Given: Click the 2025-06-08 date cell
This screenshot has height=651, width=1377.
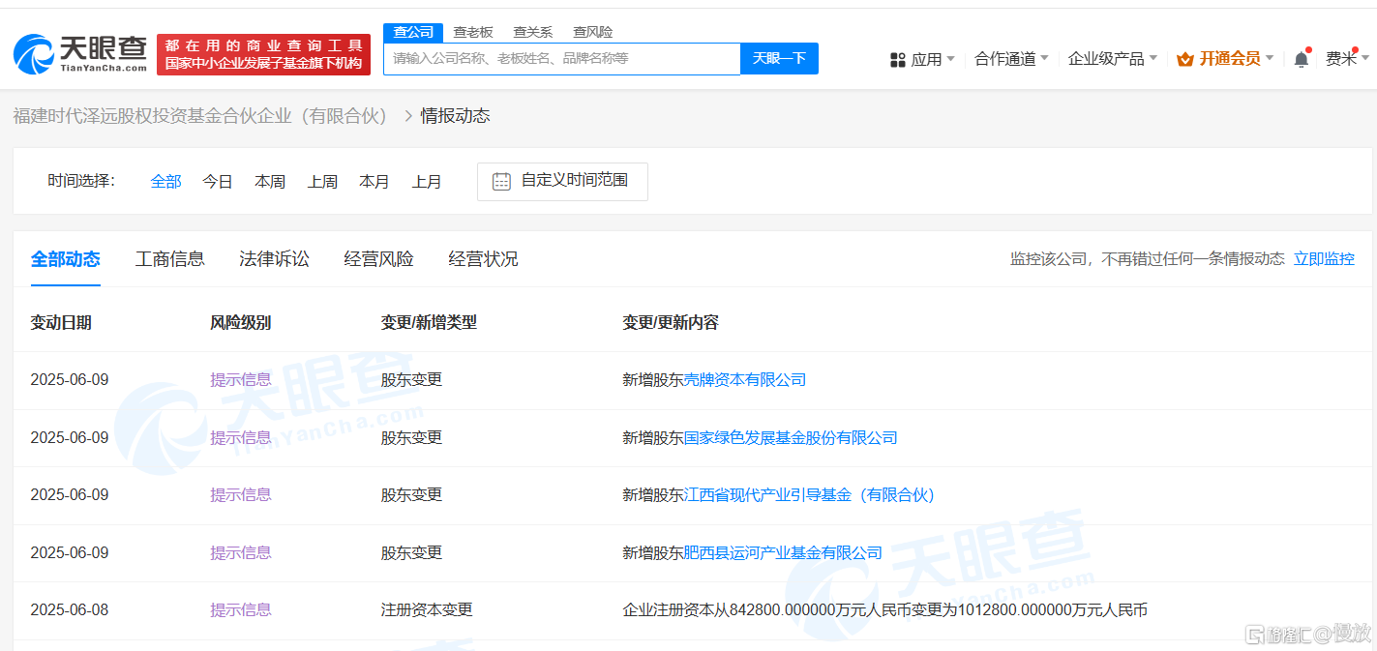Looking at the screenshot, I should (x=70, y=609).
